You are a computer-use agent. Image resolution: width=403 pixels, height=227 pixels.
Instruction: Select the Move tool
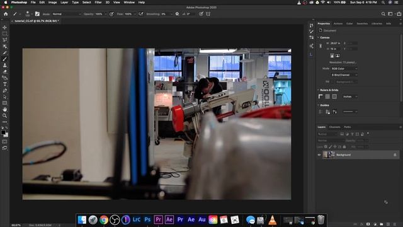pyautogui.click(x=4, y=28)
